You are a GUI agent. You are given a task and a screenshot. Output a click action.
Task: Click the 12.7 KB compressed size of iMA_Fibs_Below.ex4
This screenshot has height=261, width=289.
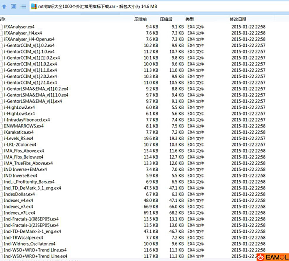click(x=176, y=157)
